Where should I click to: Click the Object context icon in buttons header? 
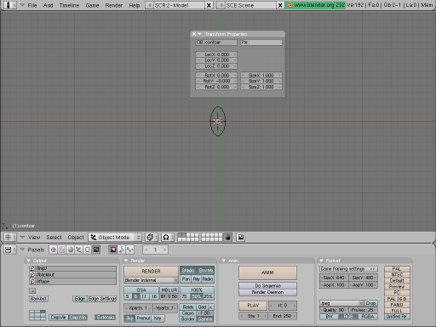[x=79, y=250]
